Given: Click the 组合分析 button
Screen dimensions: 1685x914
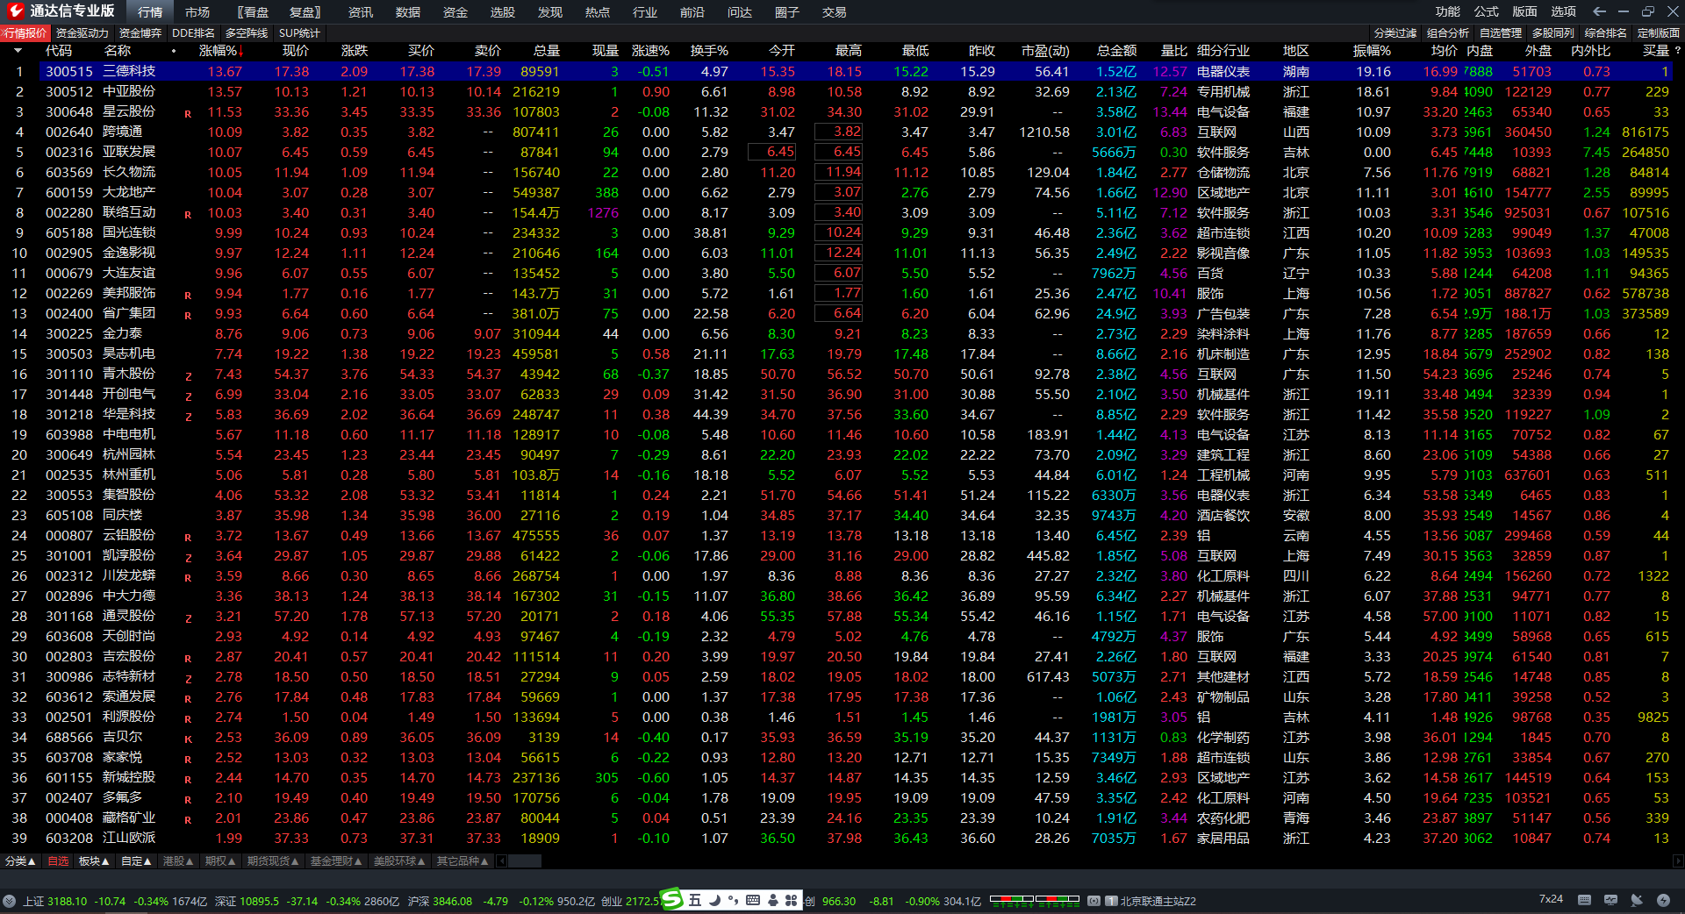Looking at the screenshot, I should [1448, 33].
